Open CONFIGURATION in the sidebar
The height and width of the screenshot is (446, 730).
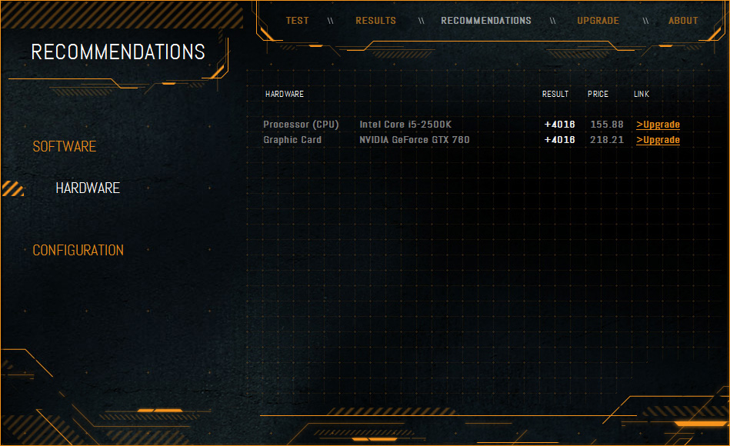(78, 250)
